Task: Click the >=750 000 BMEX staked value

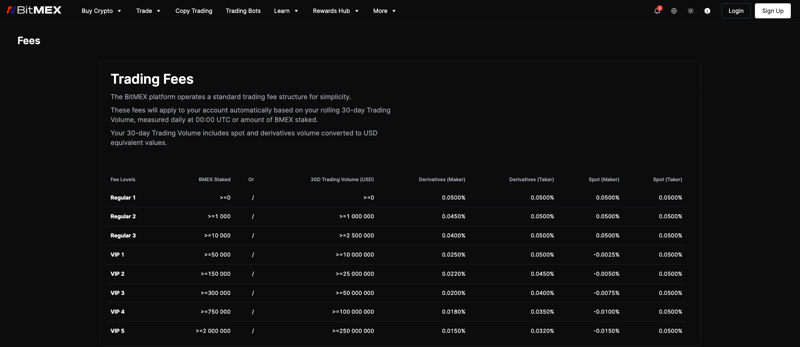Action: click(216, 312)
